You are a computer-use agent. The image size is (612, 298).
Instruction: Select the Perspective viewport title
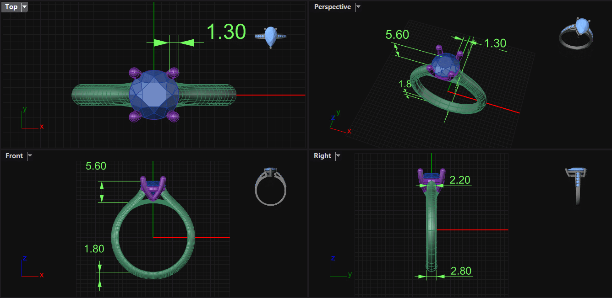(332, 7)
